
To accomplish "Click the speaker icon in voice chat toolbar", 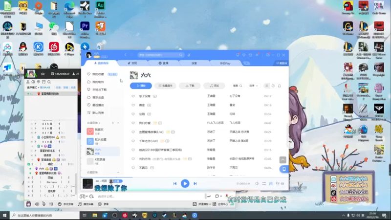I will (x=37, y=204).
